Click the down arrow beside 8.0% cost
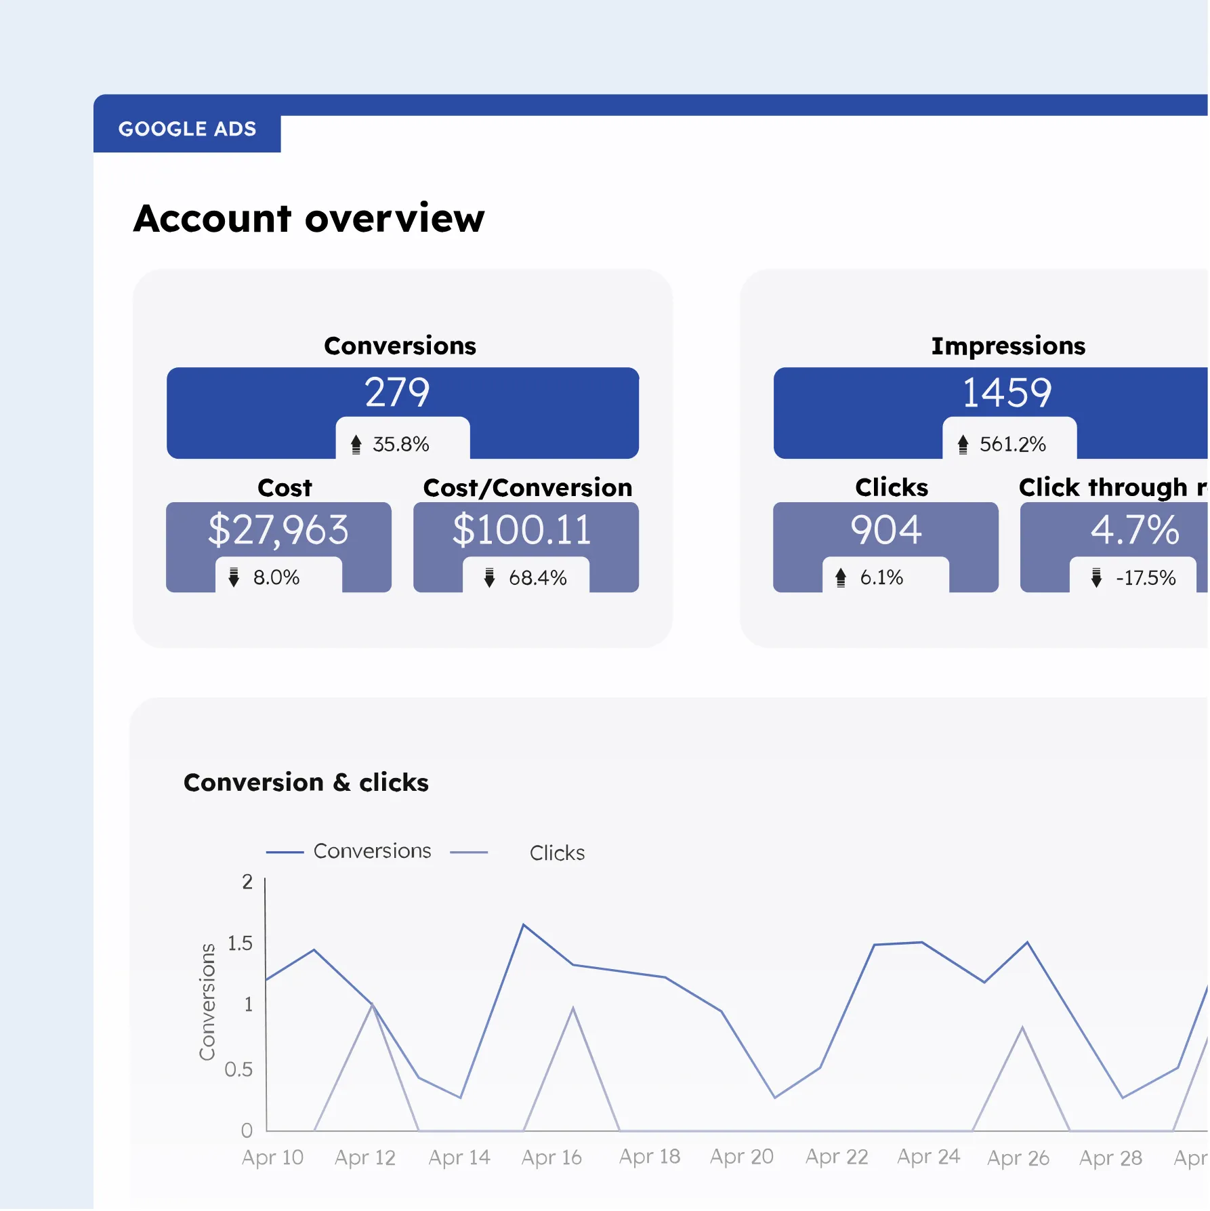The height and width of the screenshot is (1211, 1210). [x=234, y=577]
